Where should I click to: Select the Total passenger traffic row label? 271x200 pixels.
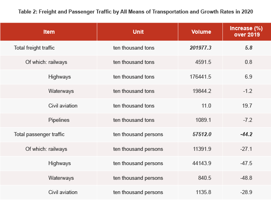point(39,134)
